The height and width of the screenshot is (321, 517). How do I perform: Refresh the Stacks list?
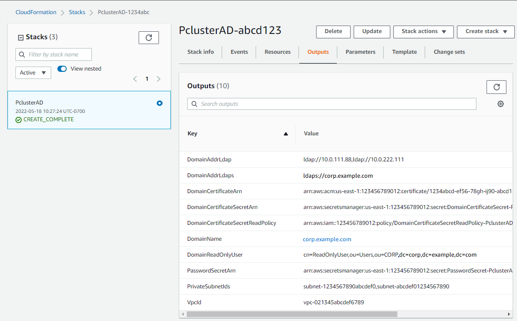[x=148, y=38]
